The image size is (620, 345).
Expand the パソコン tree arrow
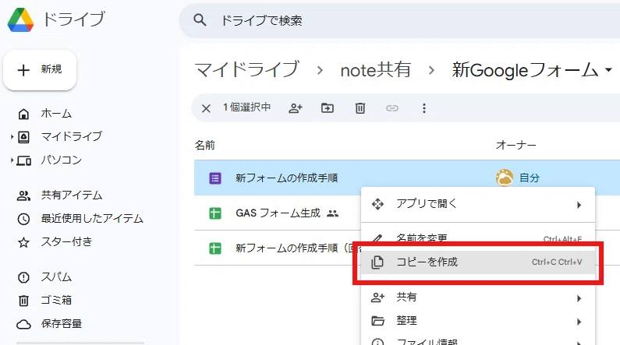click(x=12, y=160)
